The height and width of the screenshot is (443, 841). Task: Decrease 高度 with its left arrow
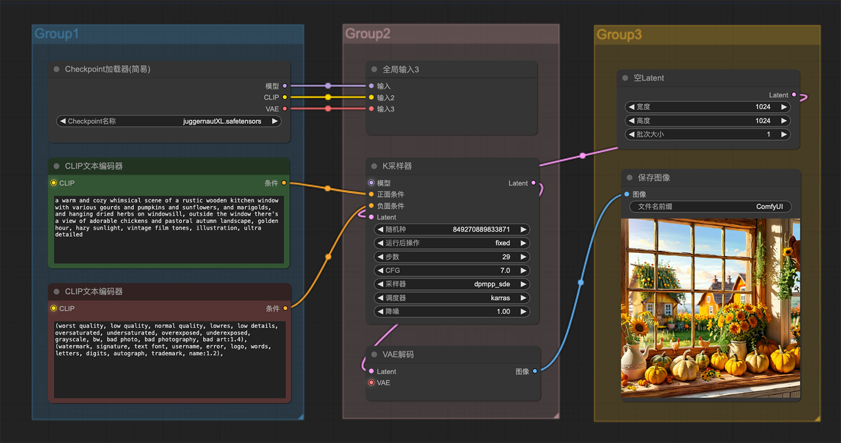pyautogui.click(x=631, y=121)
